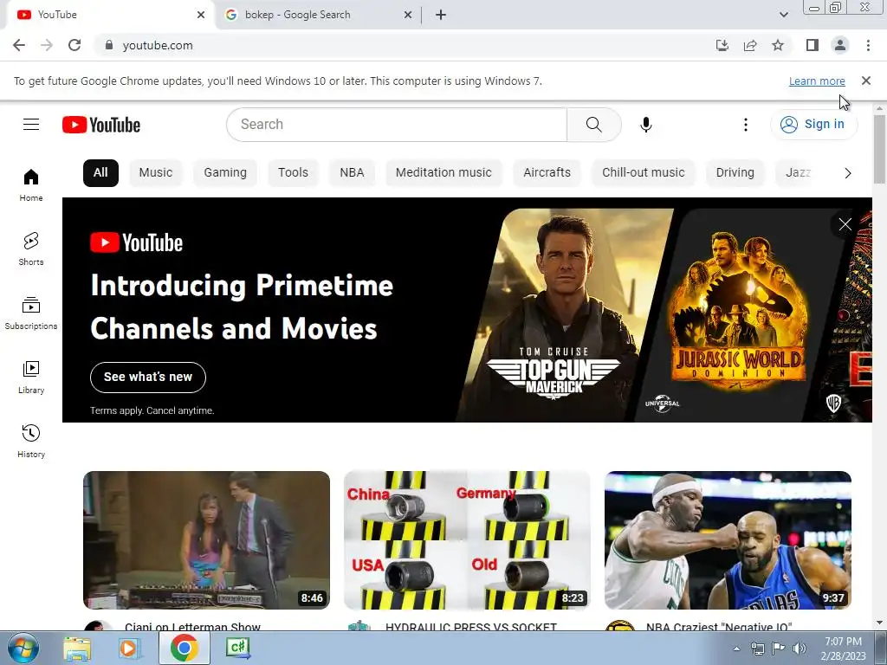Select the NBA filter chip
The image size is (887, 665).
tap(352, 173)
